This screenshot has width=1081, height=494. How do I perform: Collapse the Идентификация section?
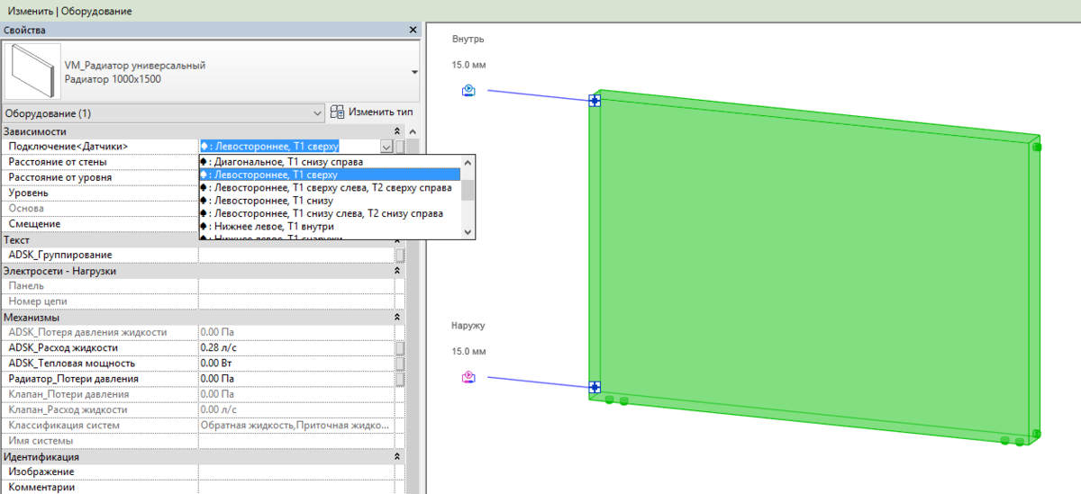coord(398,457)
